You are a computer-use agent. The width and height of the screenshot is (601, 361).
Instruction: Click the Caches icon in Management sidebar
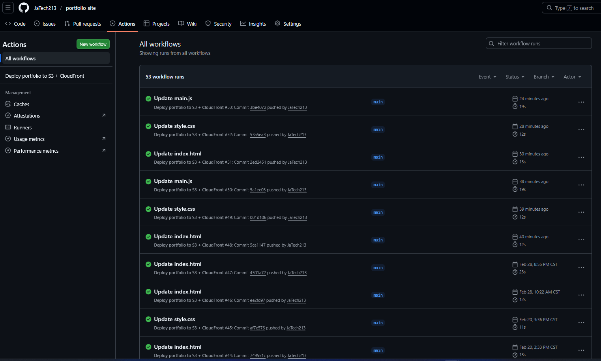8,104
